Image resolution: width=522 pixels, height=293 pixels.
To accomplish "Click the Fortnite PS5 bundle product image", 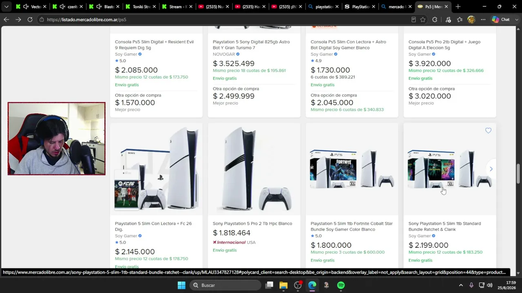I will [352, 169].
